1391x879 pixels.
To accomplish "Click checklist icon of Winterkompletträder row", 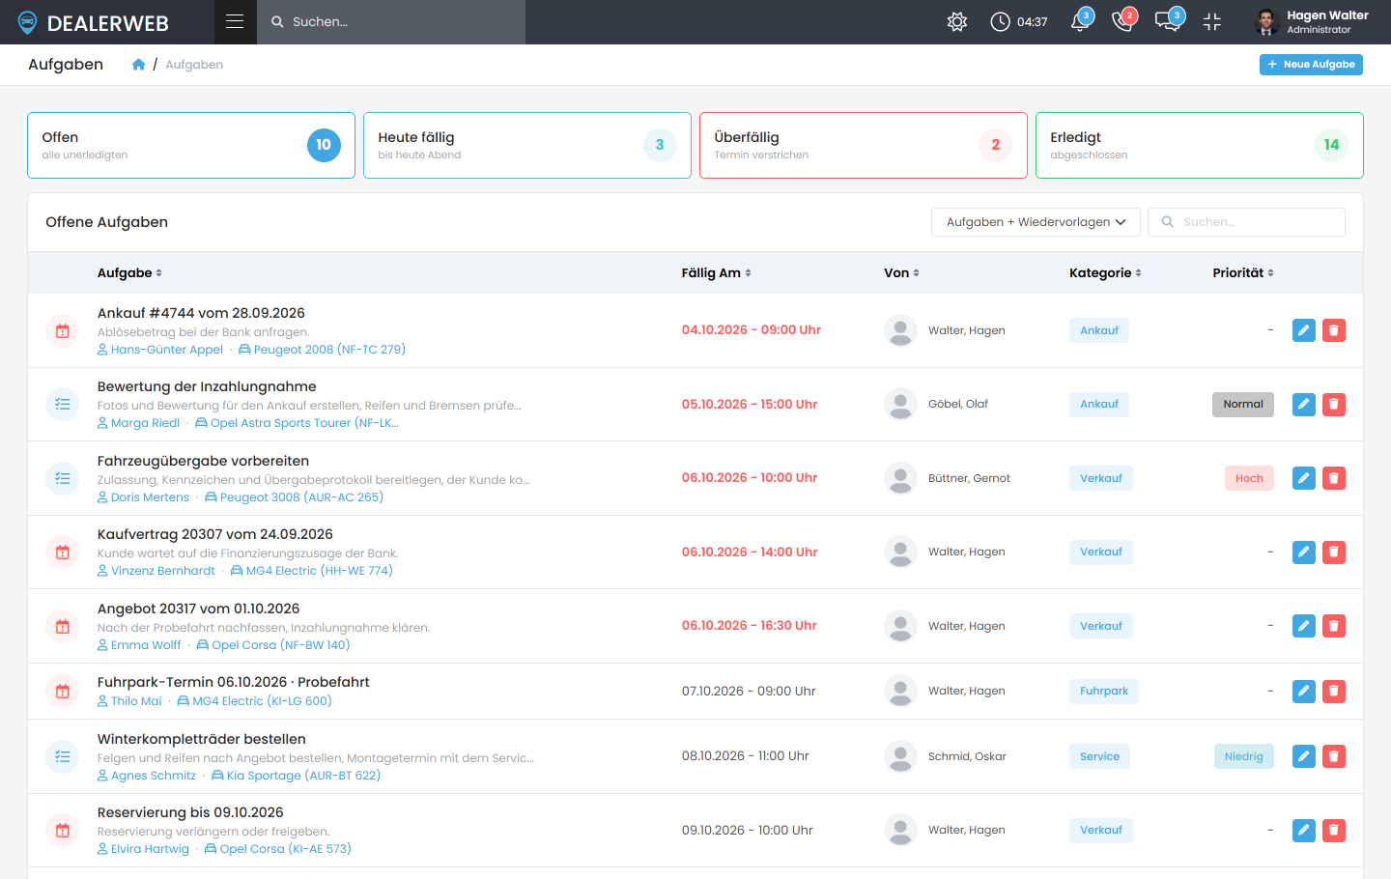I will tap(63, 756).
